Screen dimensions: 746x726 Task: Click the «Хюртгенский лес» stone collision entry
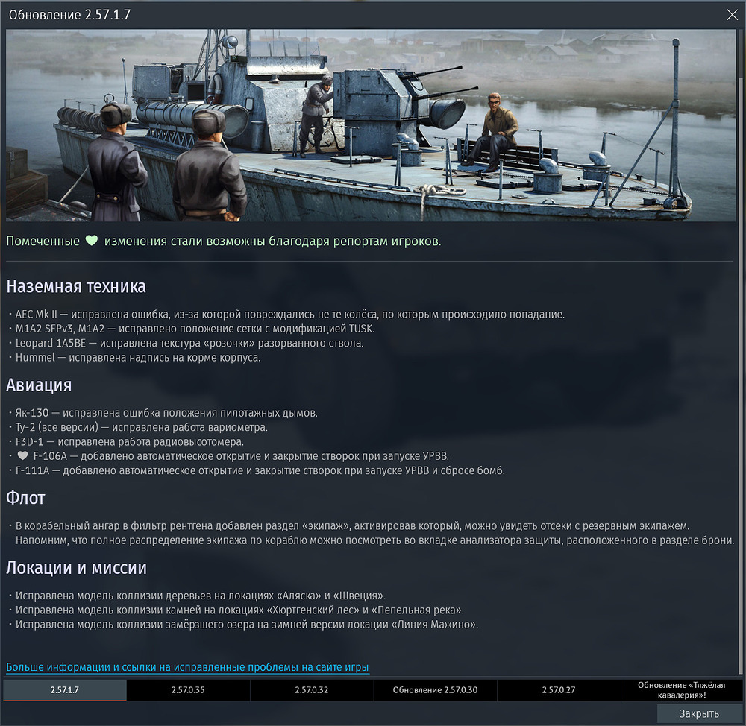239,610
